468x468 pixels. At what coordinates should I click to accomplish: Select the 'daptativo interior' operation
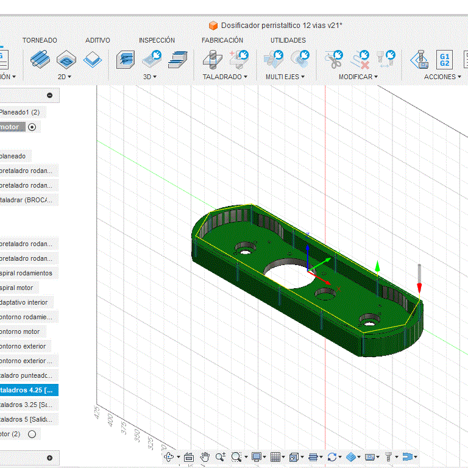pos(24,302)
